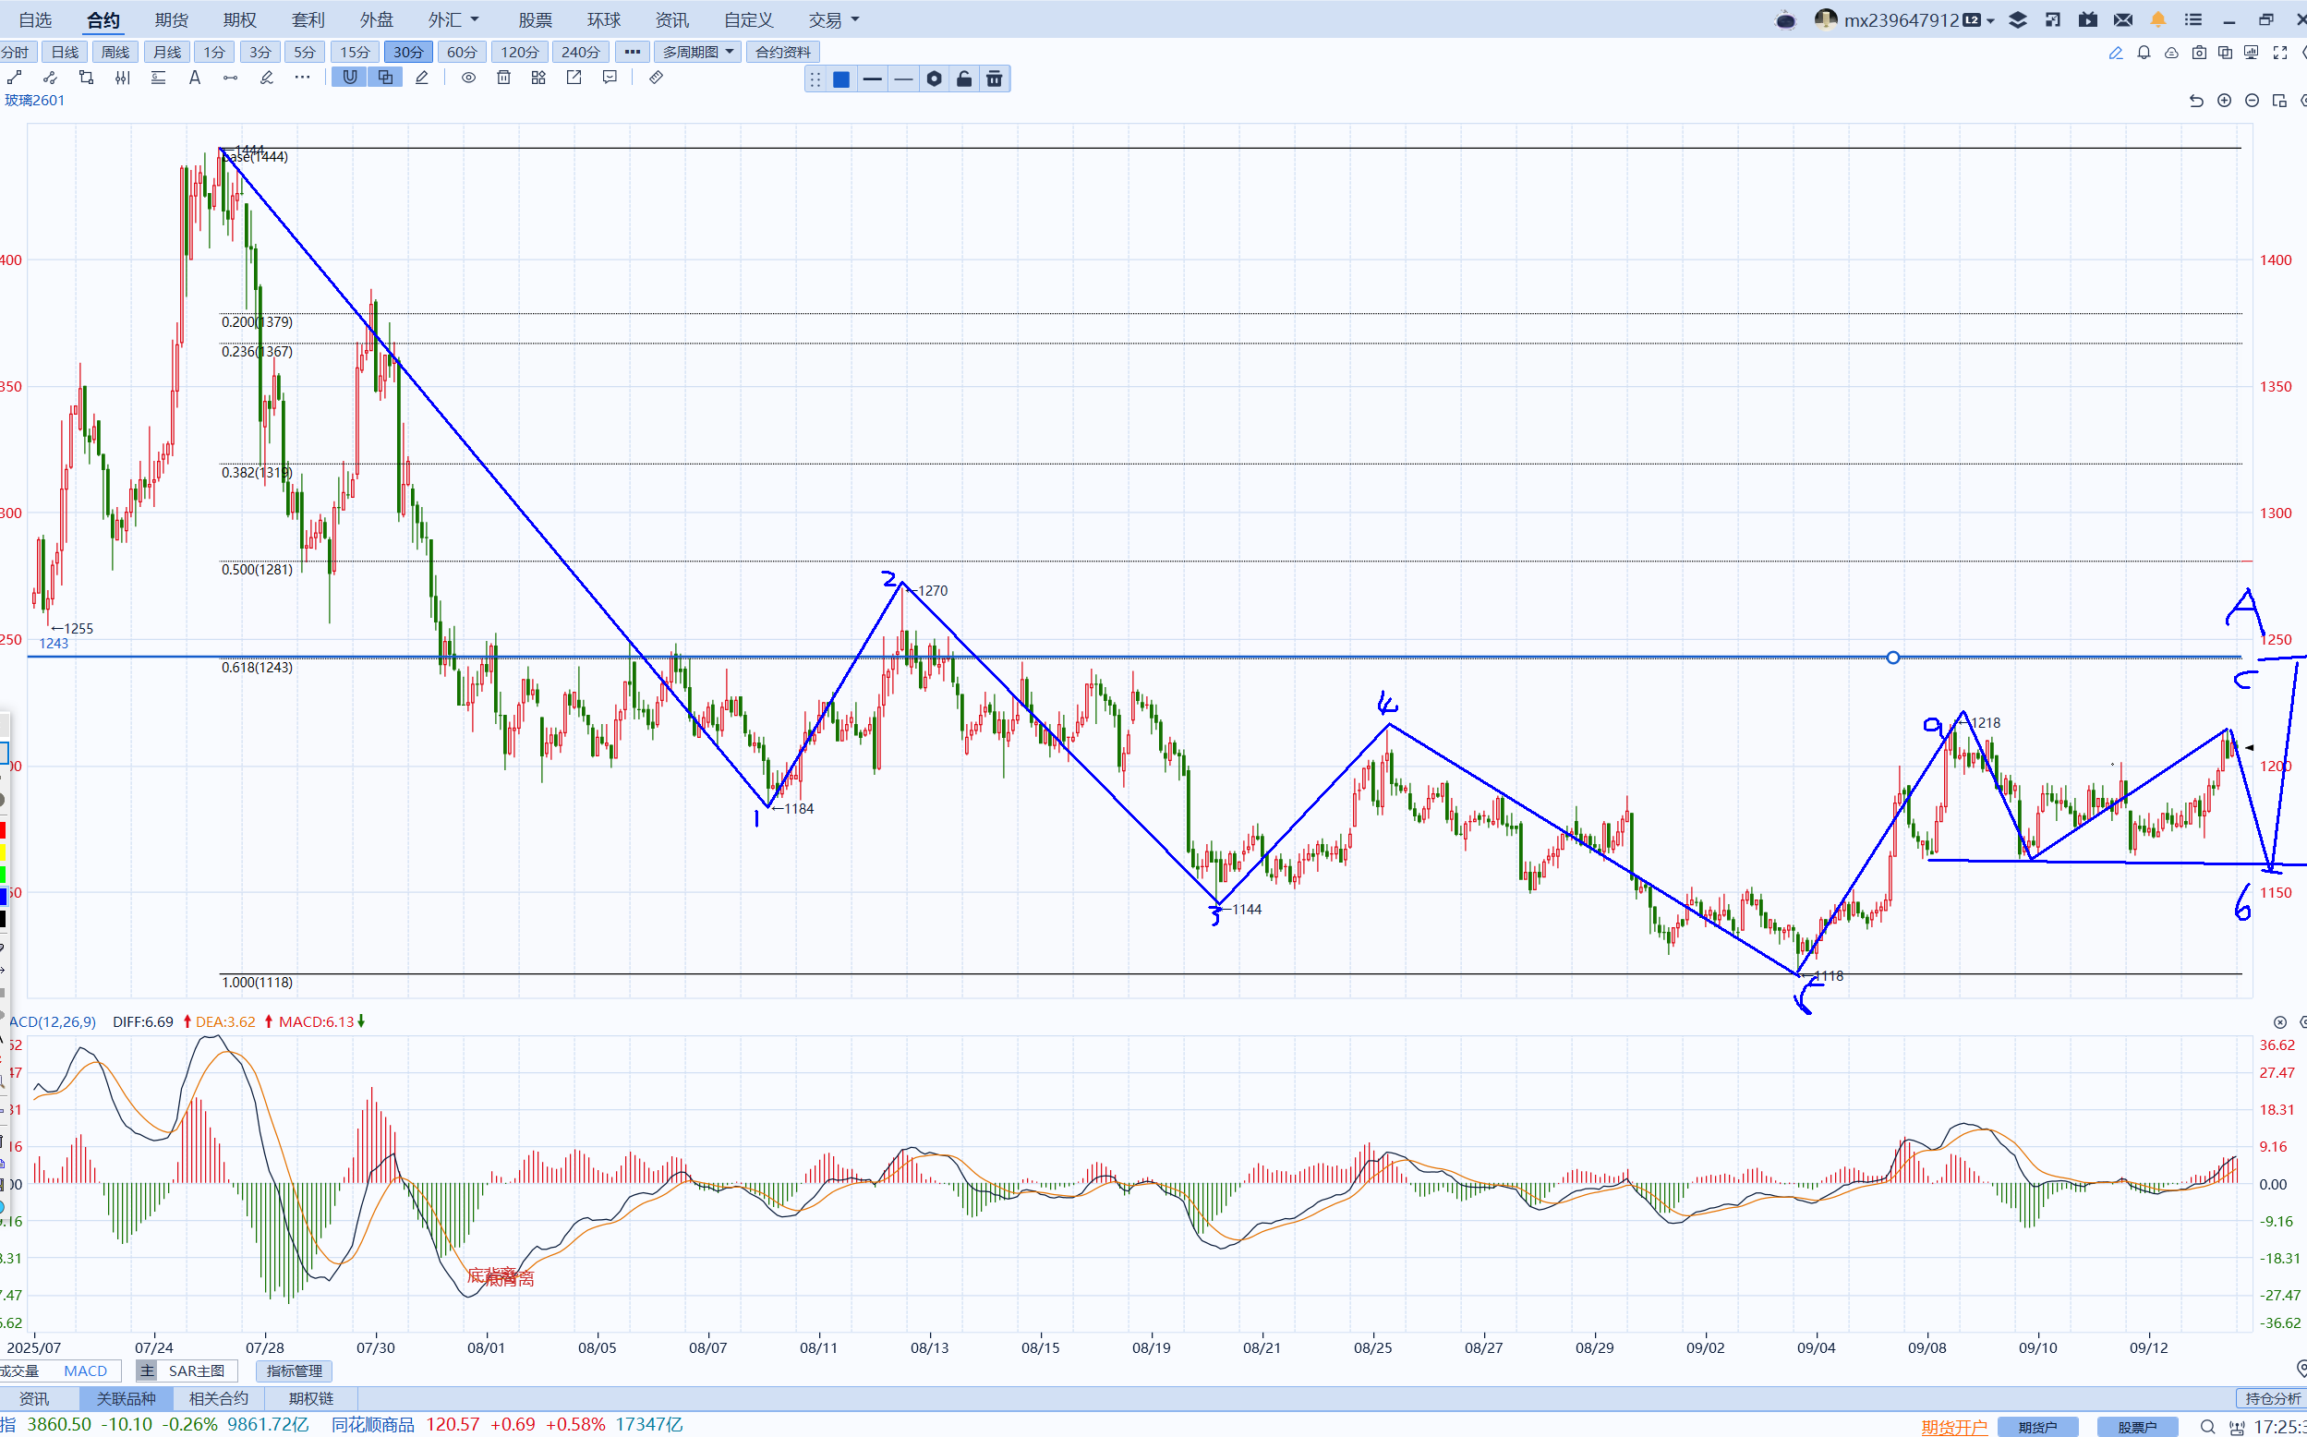Toggle drawings visibility eye icon
The image size is (2307, 1437).
tap(468, 78)
